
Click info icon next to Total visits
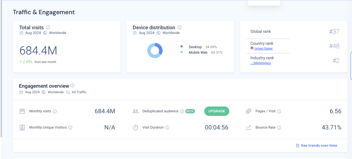pos(48,27)
